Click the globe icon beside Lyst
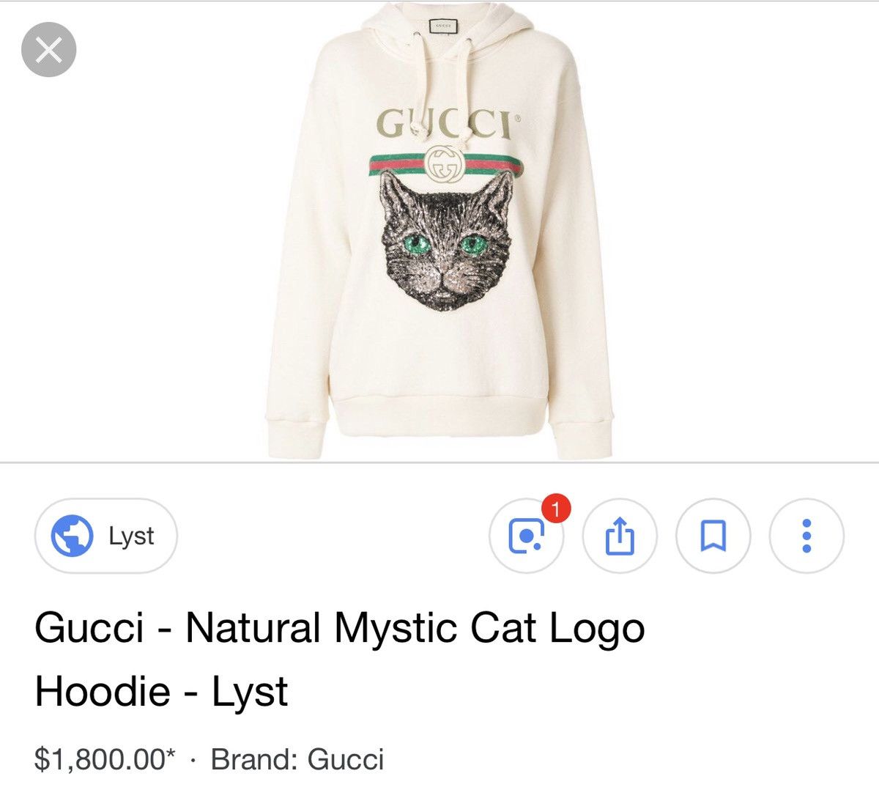Image resolution: width=879 pixels, height=790 pixels. click(x=71, y=536)
